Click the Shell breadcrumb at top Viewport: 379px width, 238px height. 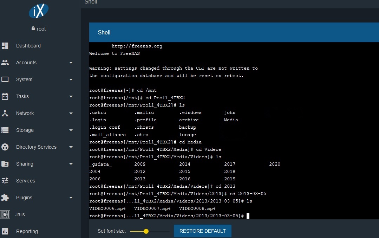91,2
